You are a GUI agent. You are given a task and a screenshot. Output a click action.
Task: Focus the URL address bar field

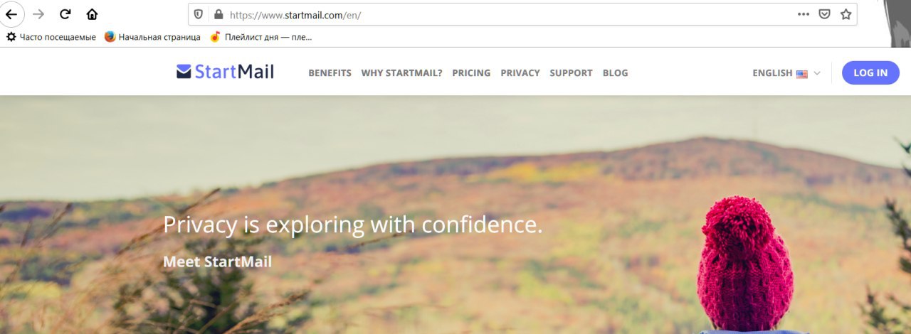click(x=508, y=14)
